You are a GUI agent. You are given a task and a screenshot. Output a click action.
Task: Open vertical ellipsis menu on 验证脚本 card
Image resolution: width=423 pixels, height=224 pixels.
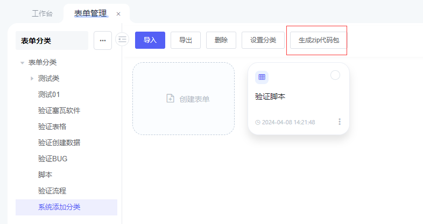[340, 122]
